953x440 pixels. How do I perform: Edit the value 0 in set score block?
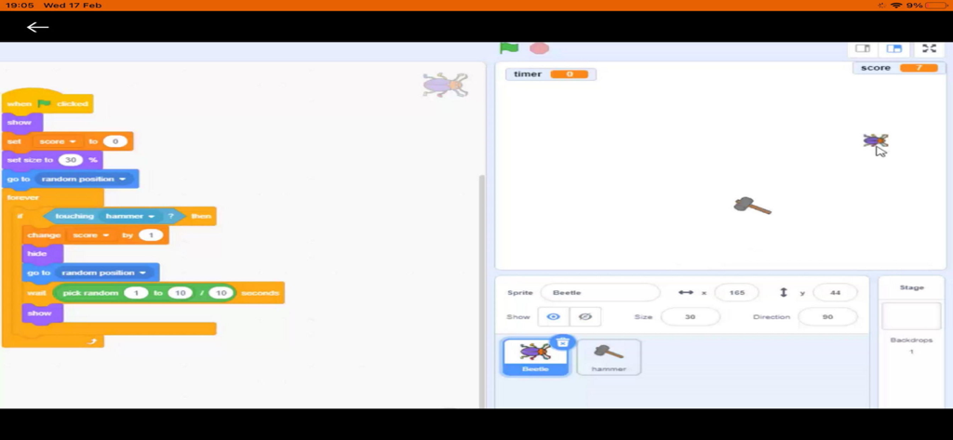pyautogui.click(x=114, y=141)
